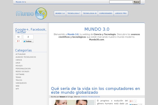This screenshot has width=158, height=105.
Task: Click the Ciencia y Tecnología bold text
Action: pyautogui.click(x=105, y=34)
